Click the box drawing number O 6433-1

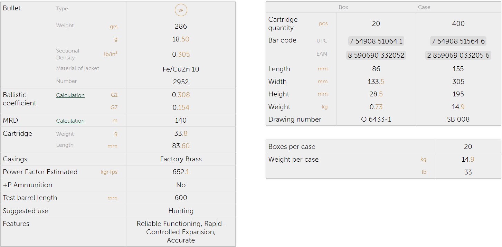click(x=376, y=119)
